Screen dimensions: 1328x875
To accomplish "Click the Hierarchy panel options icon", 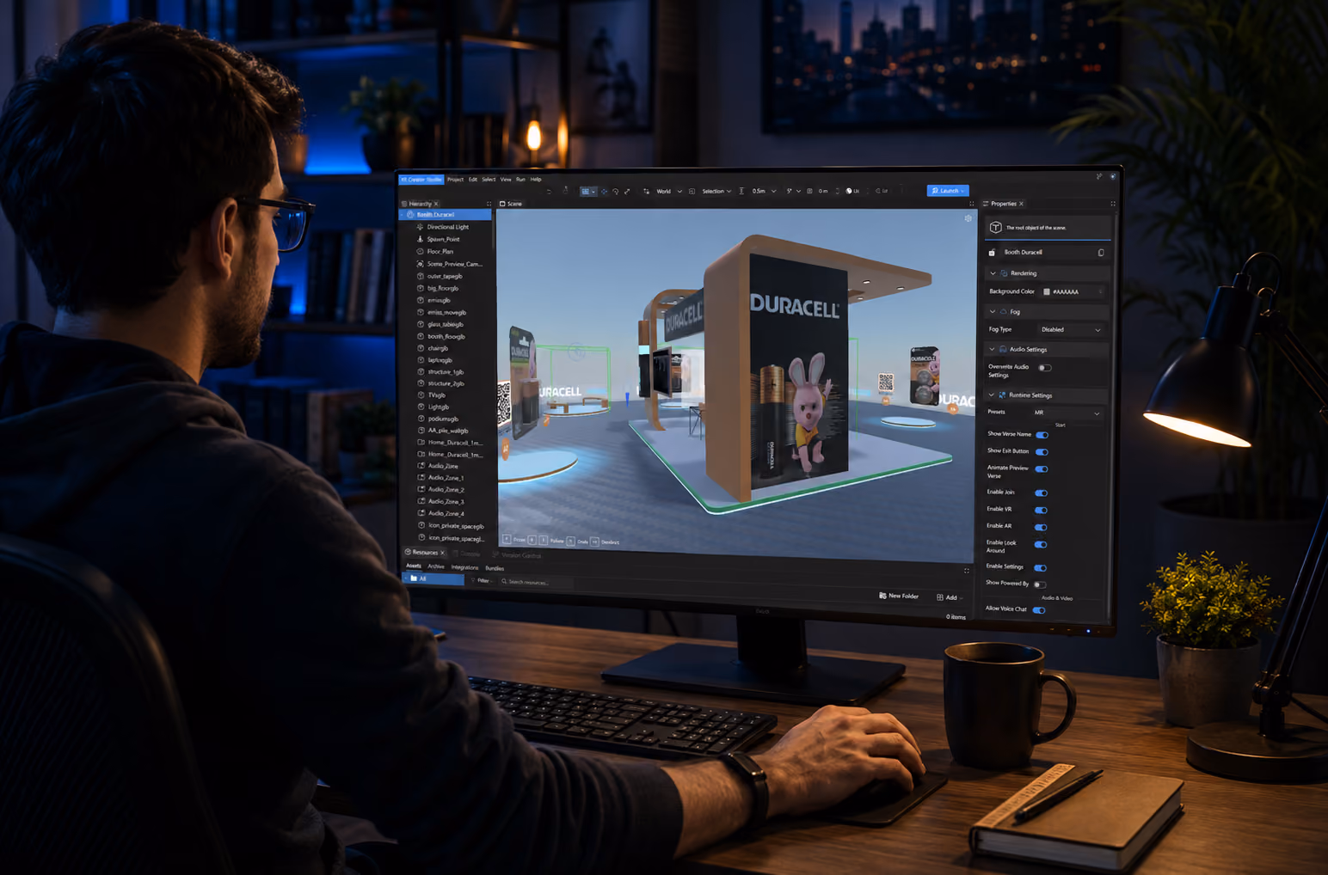I will pos(489,204).
